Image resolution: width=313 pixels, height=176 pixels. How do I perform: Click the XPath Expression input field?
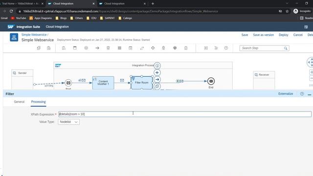coord(185,114)
